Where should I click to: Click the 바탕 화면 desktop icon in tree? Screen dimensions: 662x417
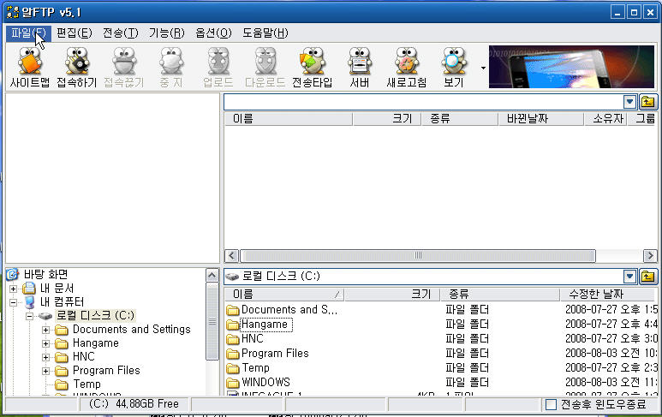13,274
